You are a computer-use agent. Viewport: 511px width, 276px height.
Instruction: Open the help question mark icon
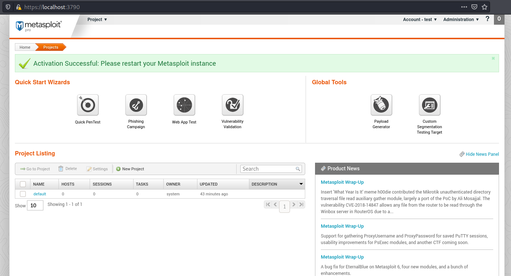(x=487, y=19)
